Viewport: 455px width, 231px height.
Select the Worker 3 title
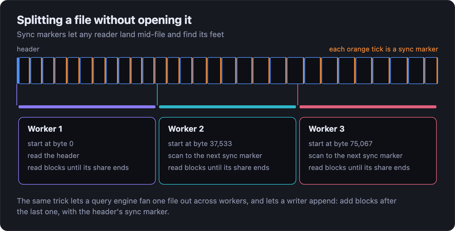[x=327, y=129]
